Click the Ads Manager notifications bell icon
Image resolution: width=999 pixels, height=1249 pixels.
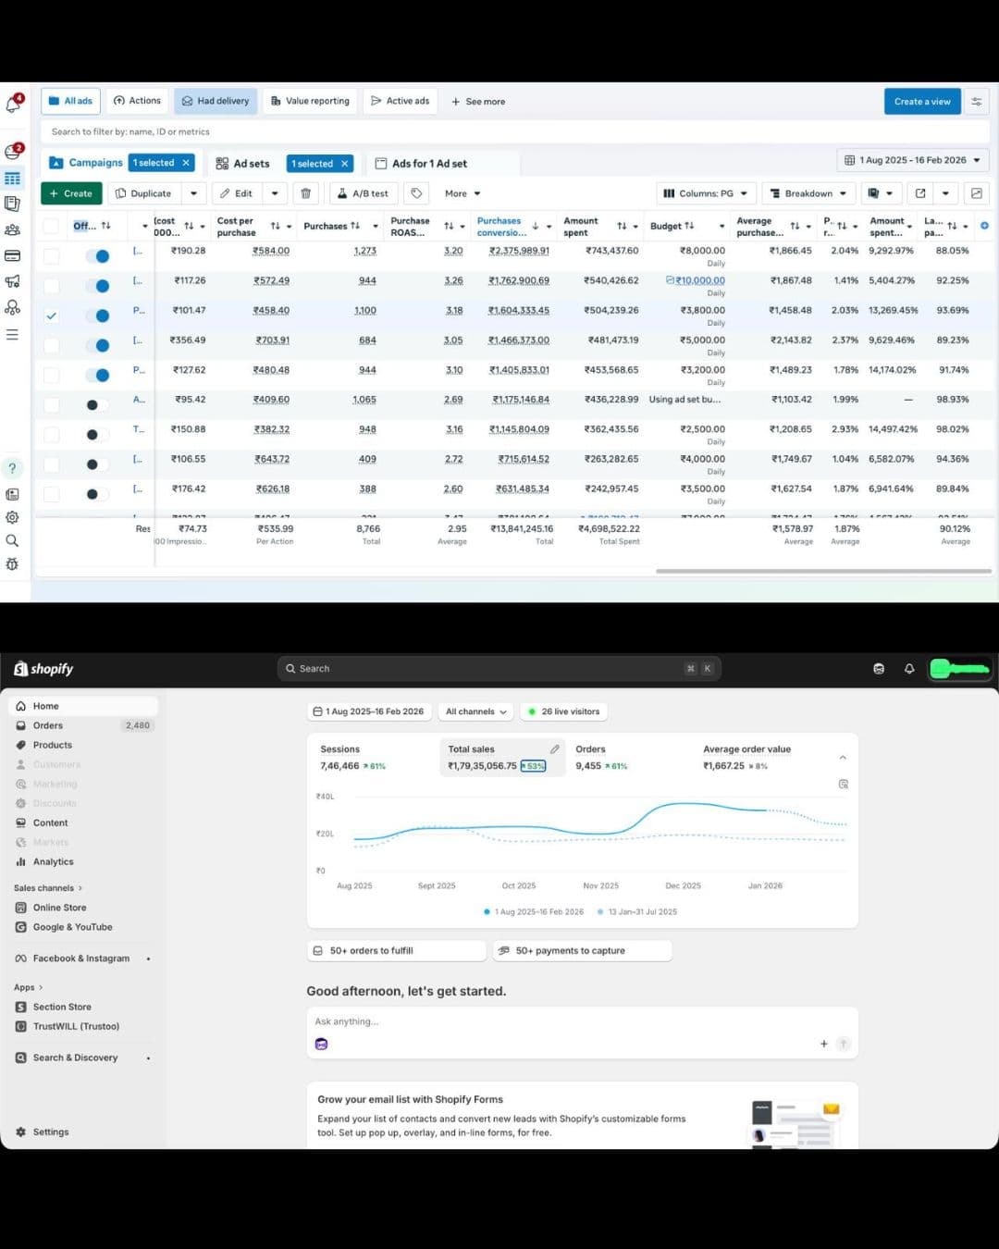coord(13,104)
